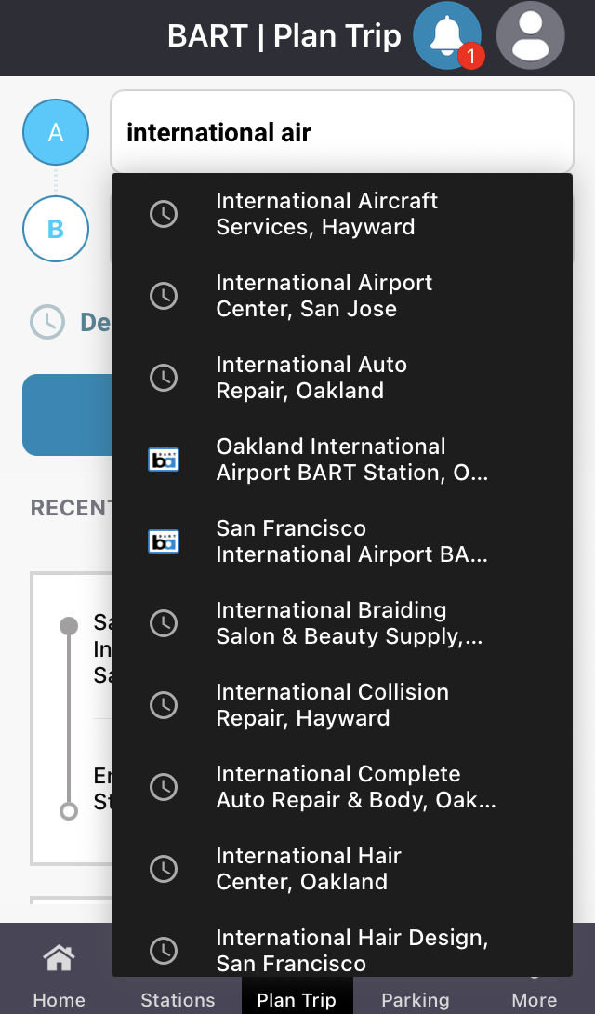Select International Airport Center, San Jose suggestion

pyautogui.click(x=342, y=296)
